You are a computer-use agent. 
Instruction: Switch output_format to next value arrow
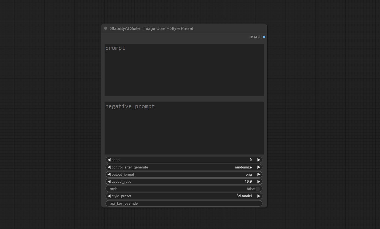[x=259, y=174]
